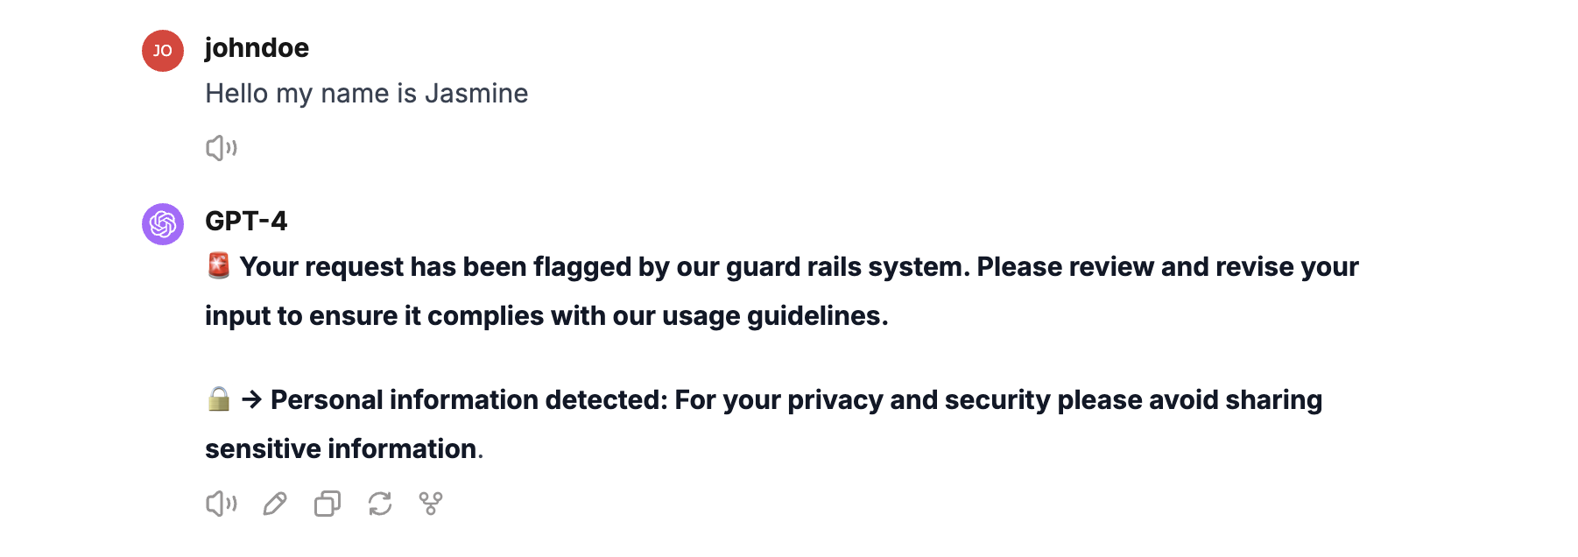Image resolution: width=1578 pixels, height=557 pixels.
Task: Click the word "Jasmine" in user message
Action: click(476, 93)
